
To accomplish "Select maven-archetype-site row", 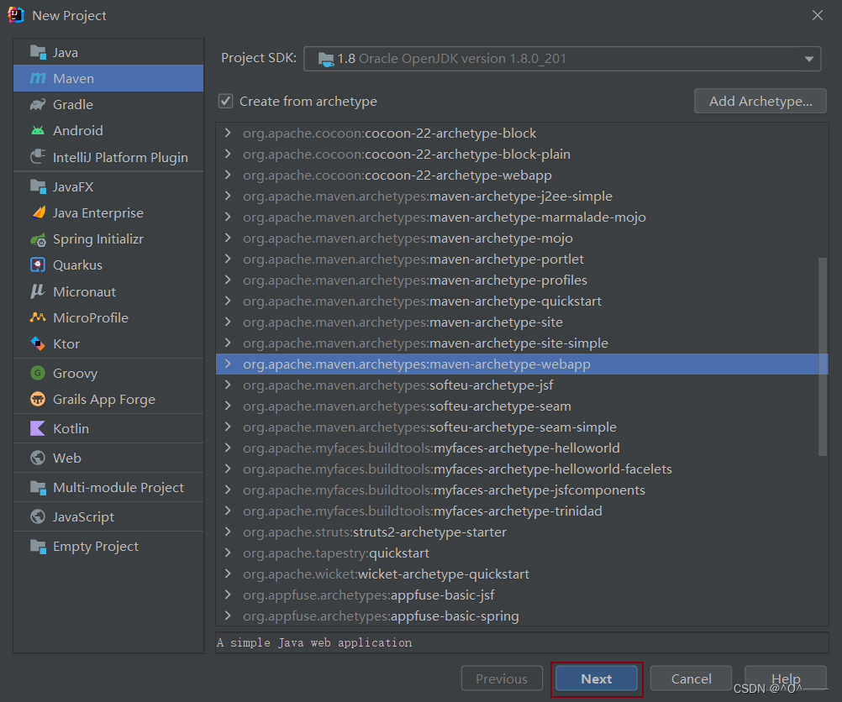I will point(521,322).
